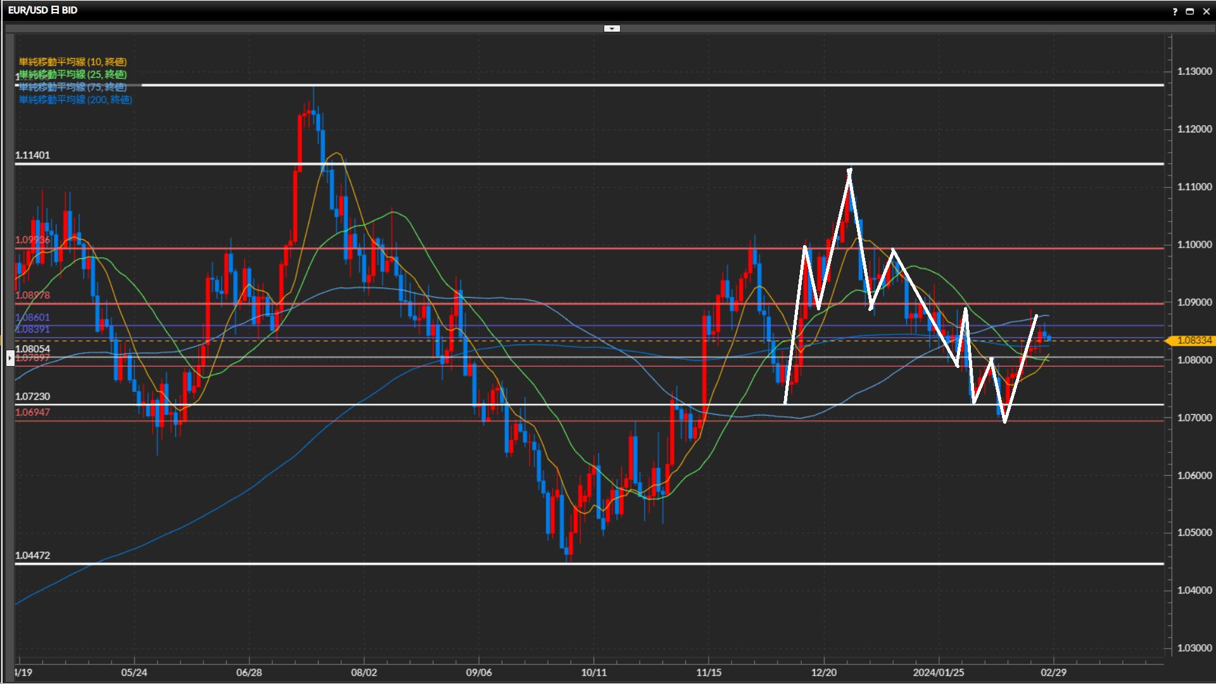Select the 1.04472 white support line label
The height and width of the screenshot is (684, 1216).
pos(32,555)
